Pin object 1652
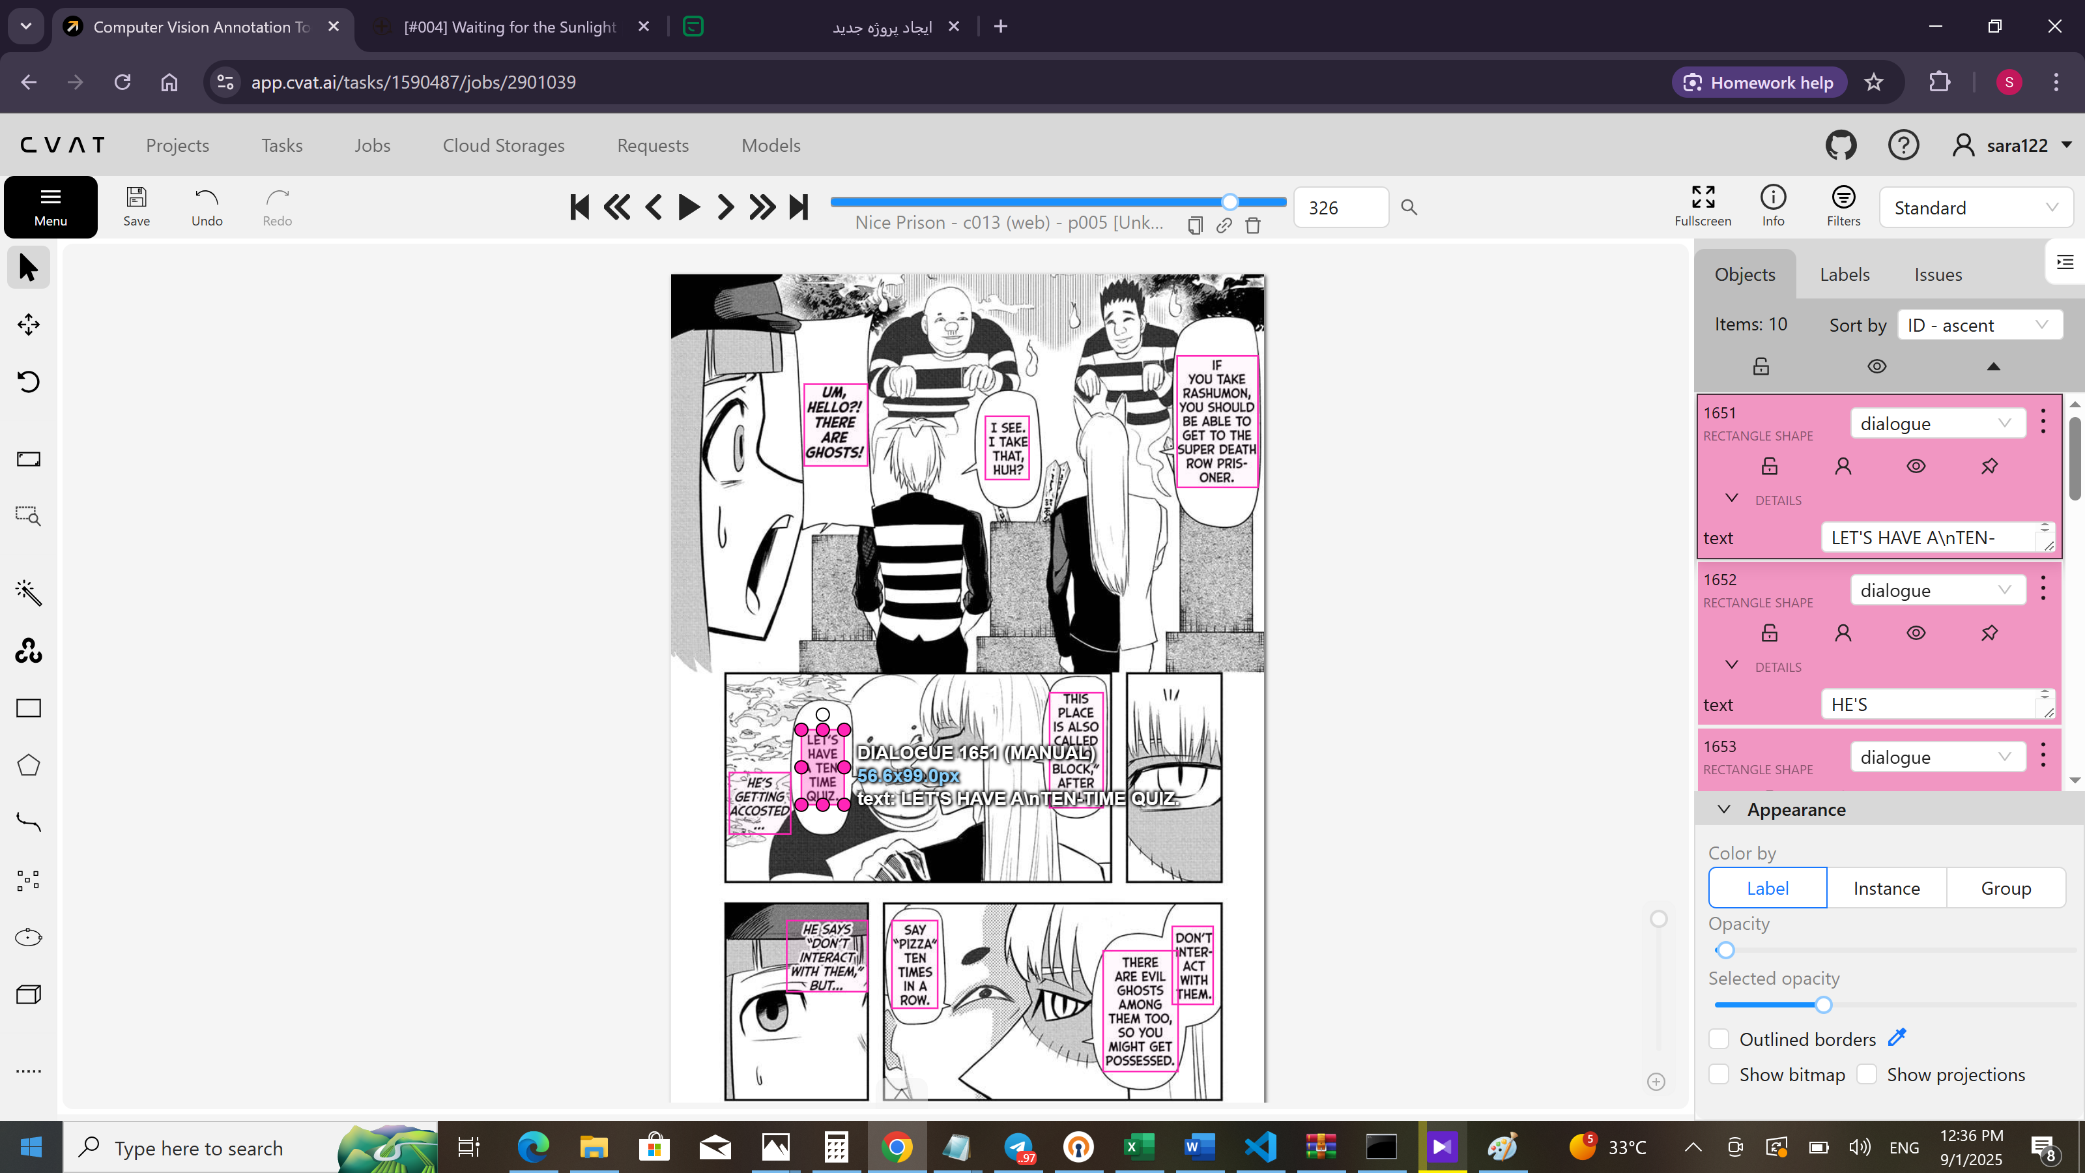Screen dimensions: 2085x1173 point(1989,633)
